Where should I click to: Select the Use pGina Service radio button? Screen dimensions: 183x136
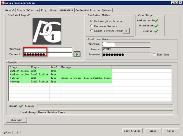click(x=91, y=26)
